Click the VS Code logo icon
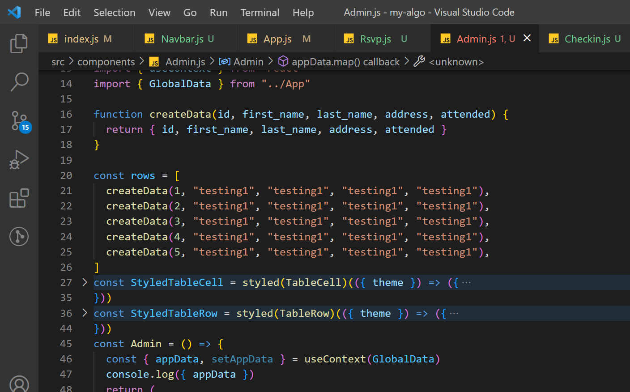This screenshot has width=630, height=392. 14,12
